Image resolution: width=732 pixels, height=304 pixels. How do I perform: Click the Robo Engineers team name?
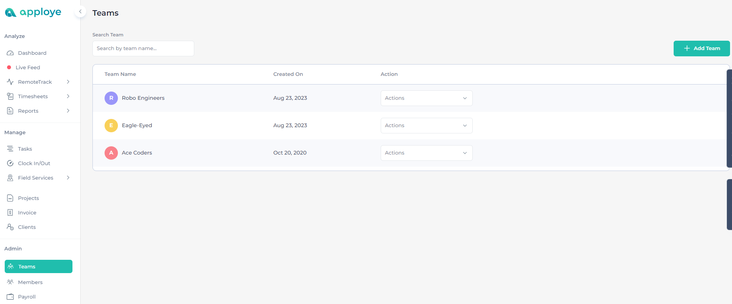tap(143, 98)
